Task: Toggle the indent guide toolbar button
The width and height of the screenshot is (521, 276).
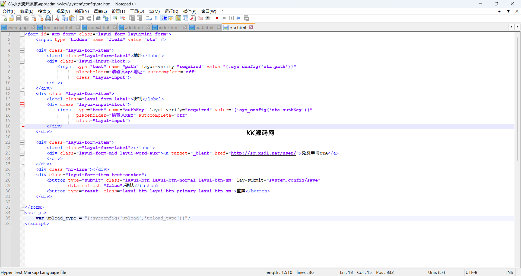Action: [164, 18]
